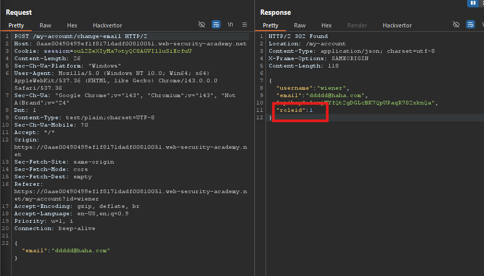Click the Sec-Ch-Ua-Mobile: ?0 header

51,125
